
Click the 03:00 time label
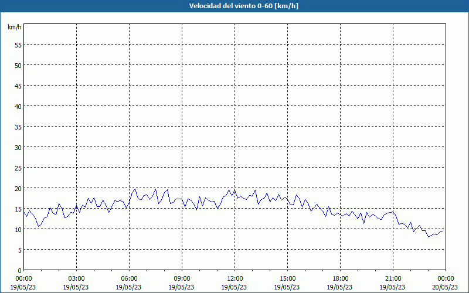point(76,279)
